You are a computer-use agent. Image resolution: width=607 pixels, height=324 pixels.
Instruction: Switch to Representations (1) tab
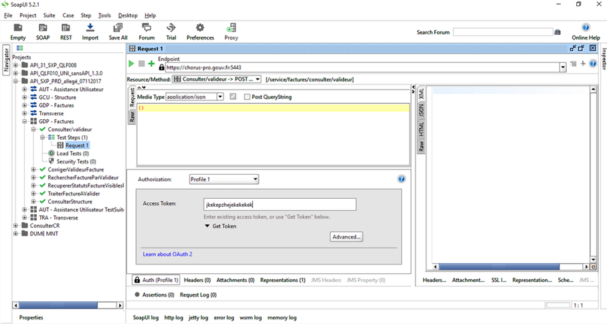click(x=282, y=280)
